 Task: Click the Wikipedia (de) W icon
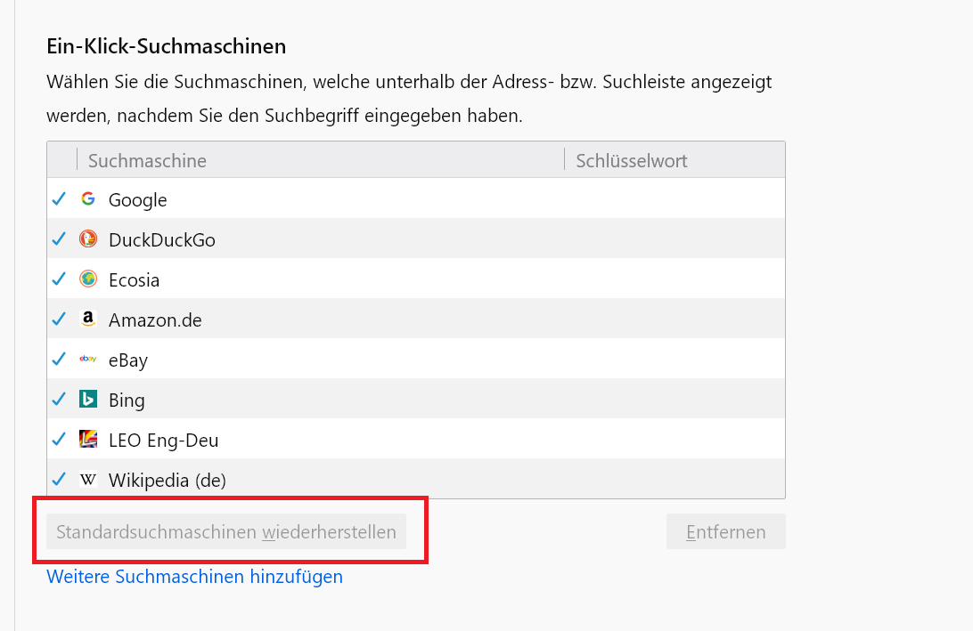(88, 480)
